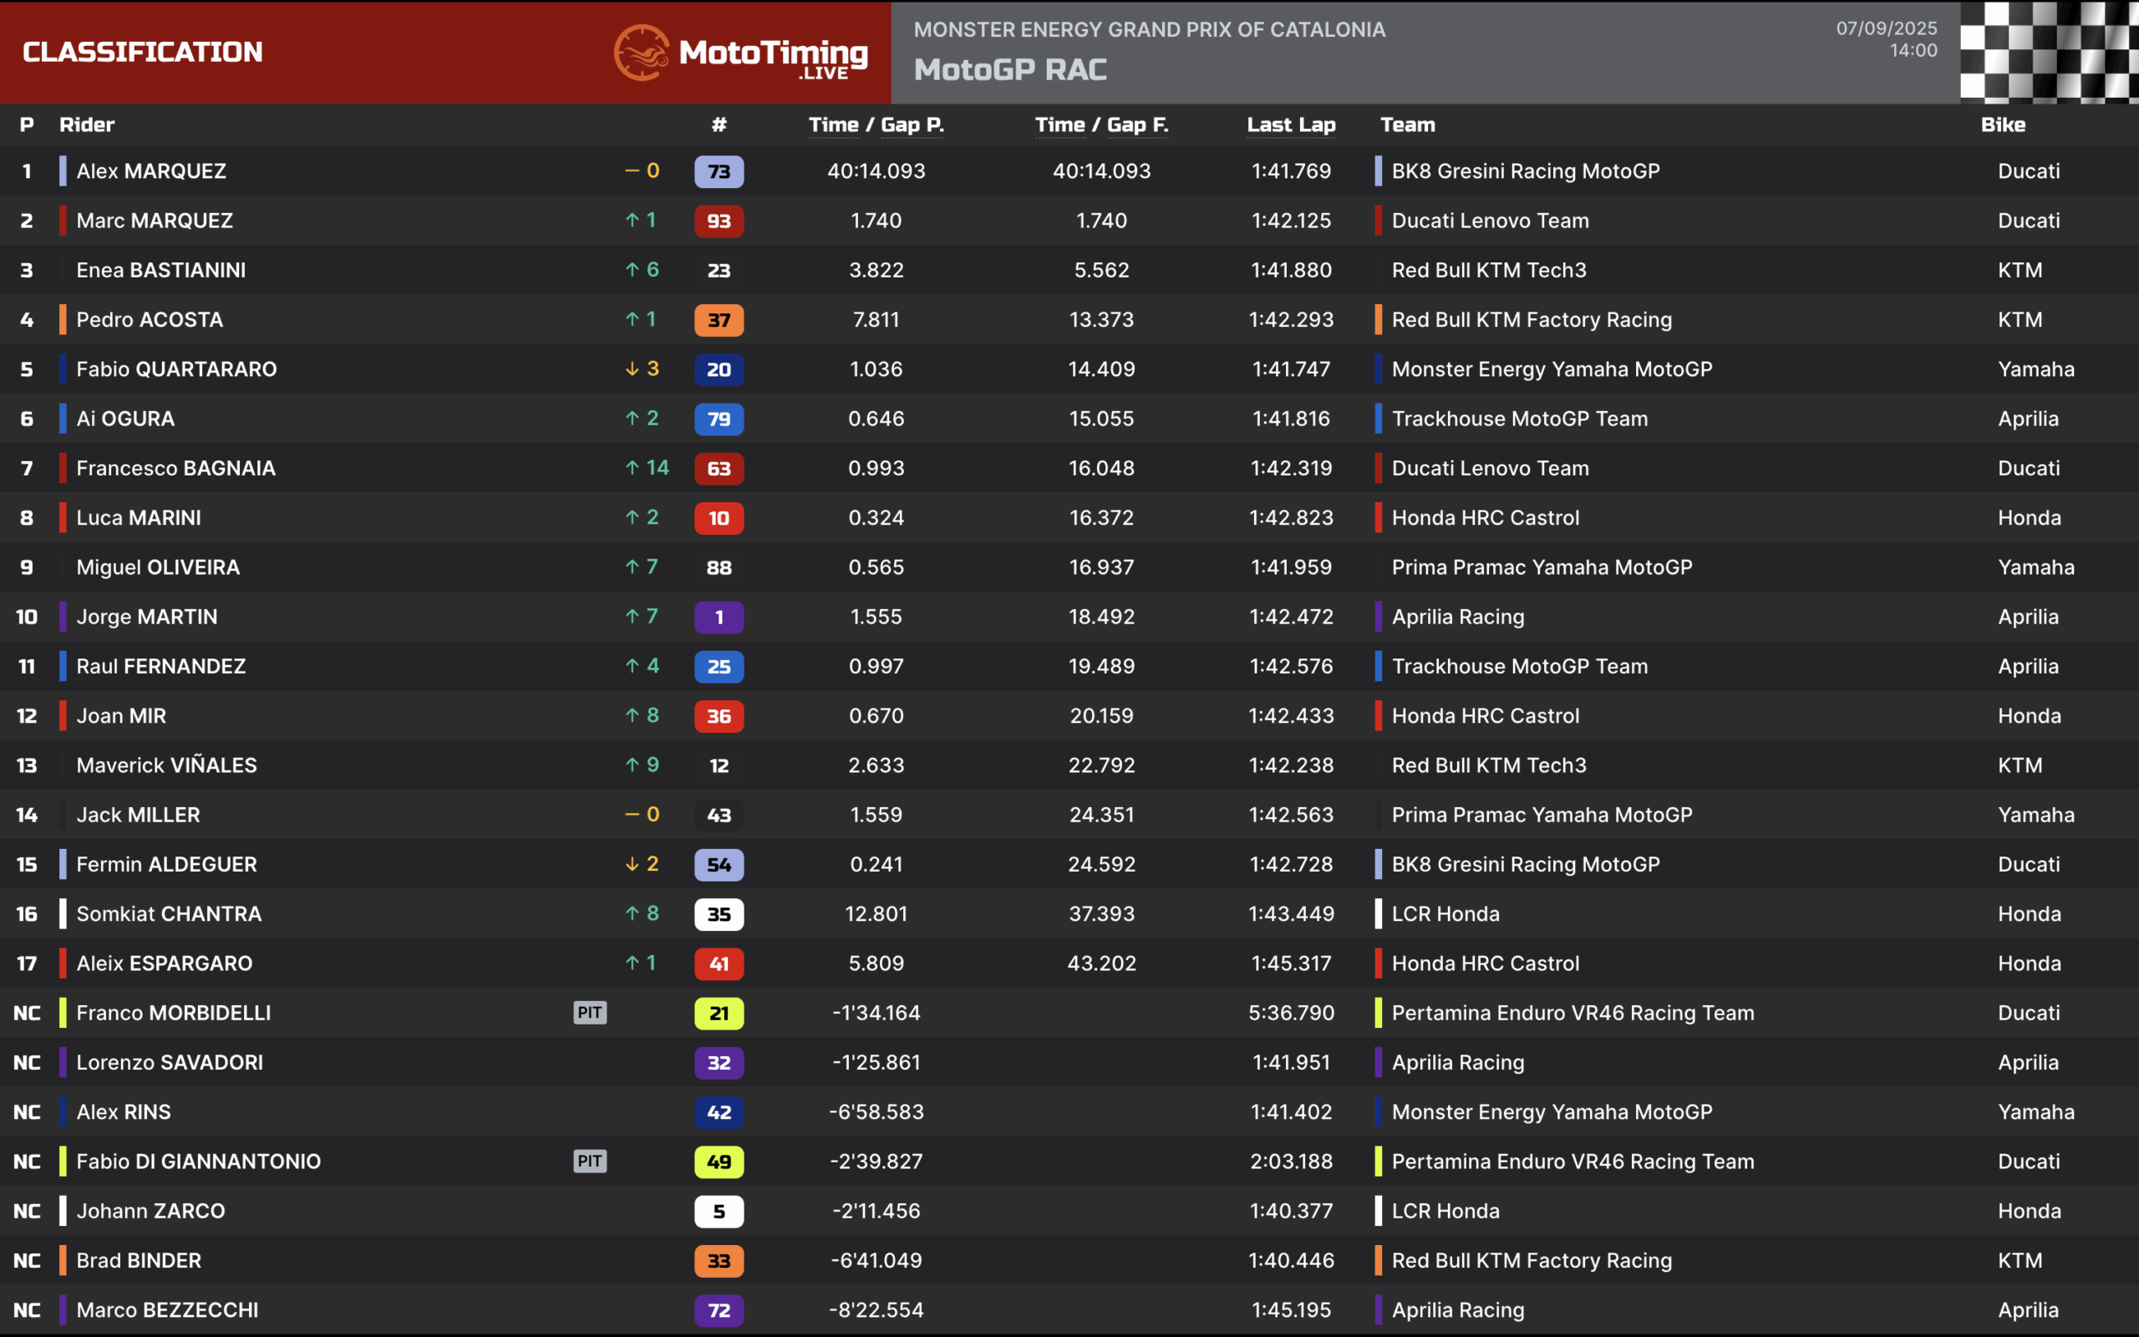Select rider Pedro ACOSTA name
The height and width of the screenshot is (1337, 2139).
pos(150,319)
